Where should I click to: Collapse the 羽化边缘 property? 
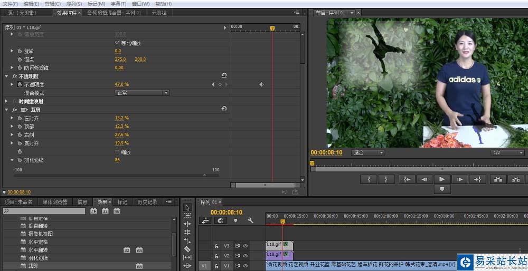click(12, 160)
